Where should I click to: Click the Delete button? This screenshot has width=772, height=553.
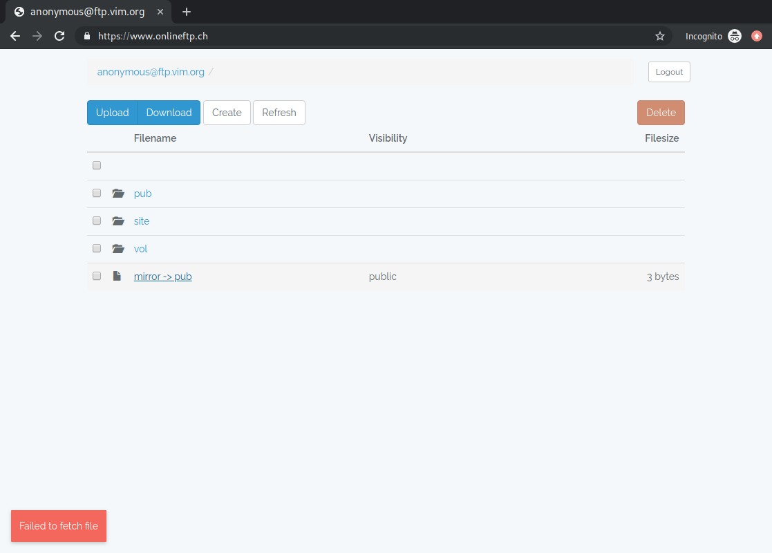pos(660,112)
